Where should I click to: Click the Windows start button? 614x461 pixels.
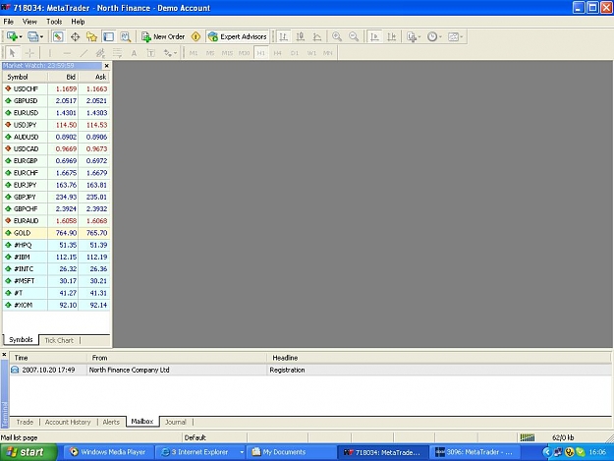28,452
